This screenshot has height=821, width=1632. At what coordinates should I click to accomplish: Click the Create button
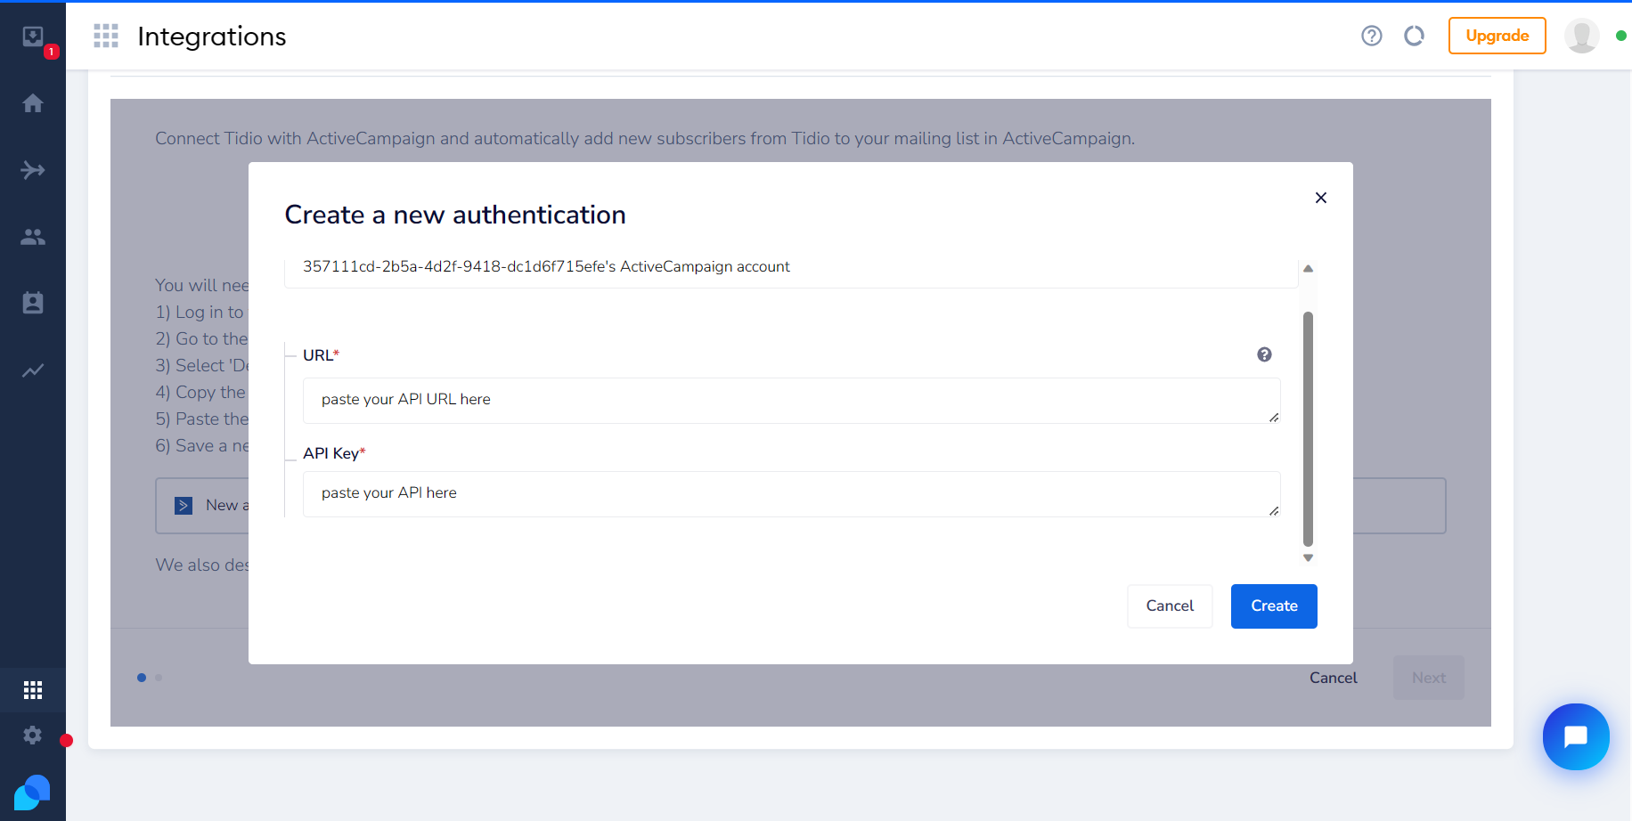[x=1274, y=606]
